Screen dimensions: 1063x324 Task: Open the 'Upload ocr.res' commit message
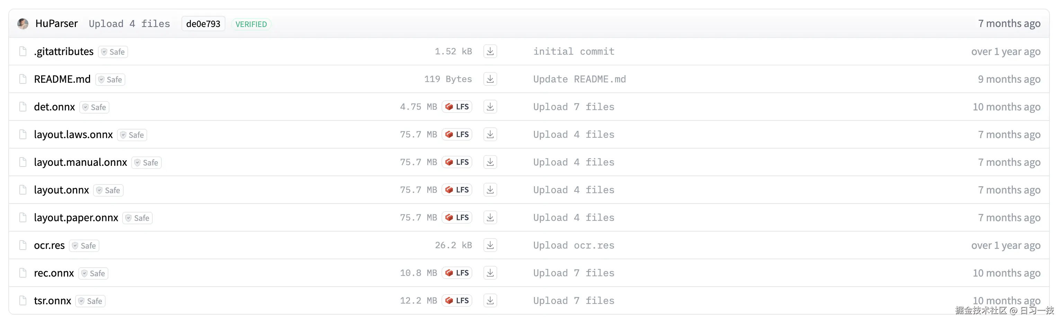[573, 245]
